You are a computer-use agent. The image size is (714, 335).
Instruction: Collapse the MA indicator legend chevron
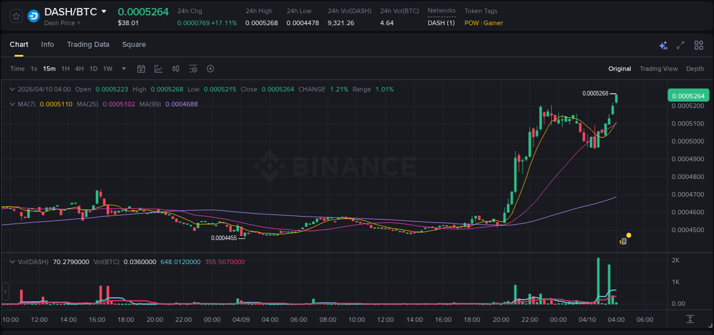click(x=13, y=105)
